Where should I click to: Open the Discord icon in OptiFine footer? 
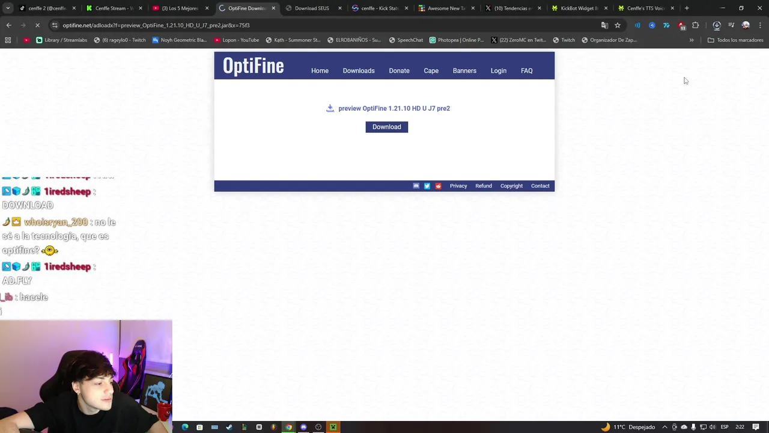(416, 186)
